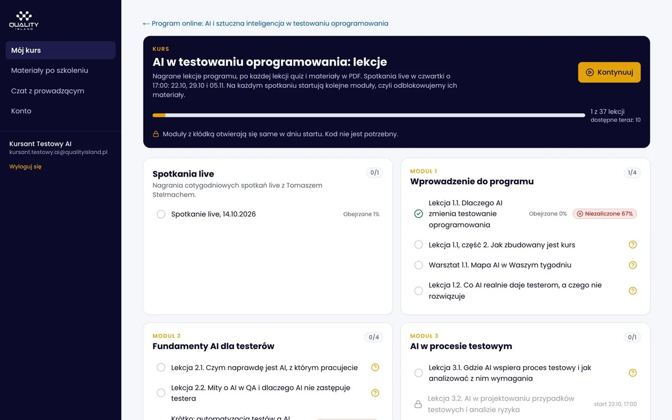Click the 0/1 counter in Spotkanie live card
Viewport: 672px width, 420px height.
[374, 172]
